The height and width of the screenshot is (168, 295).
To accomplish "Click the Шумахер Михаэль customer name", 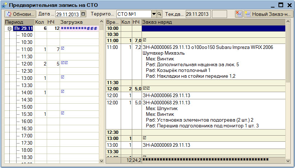I will pos(163,53).
